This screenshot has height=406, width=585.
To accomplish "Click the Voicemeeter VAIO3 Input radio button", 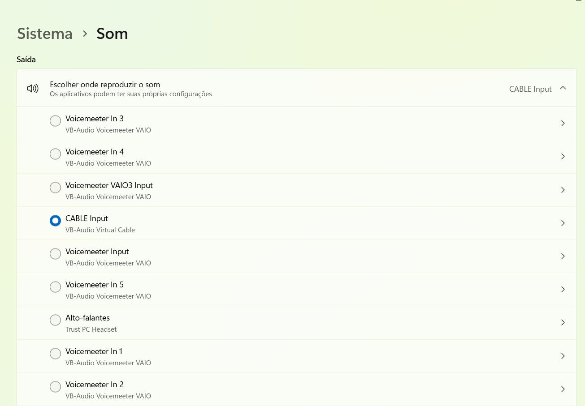I will click(55, 188).
